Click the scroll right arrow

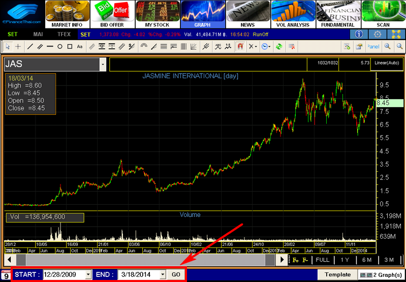pos(283,260)
